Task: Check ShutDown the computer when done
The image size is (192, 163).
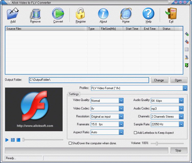Action: (x=70, y=143)
